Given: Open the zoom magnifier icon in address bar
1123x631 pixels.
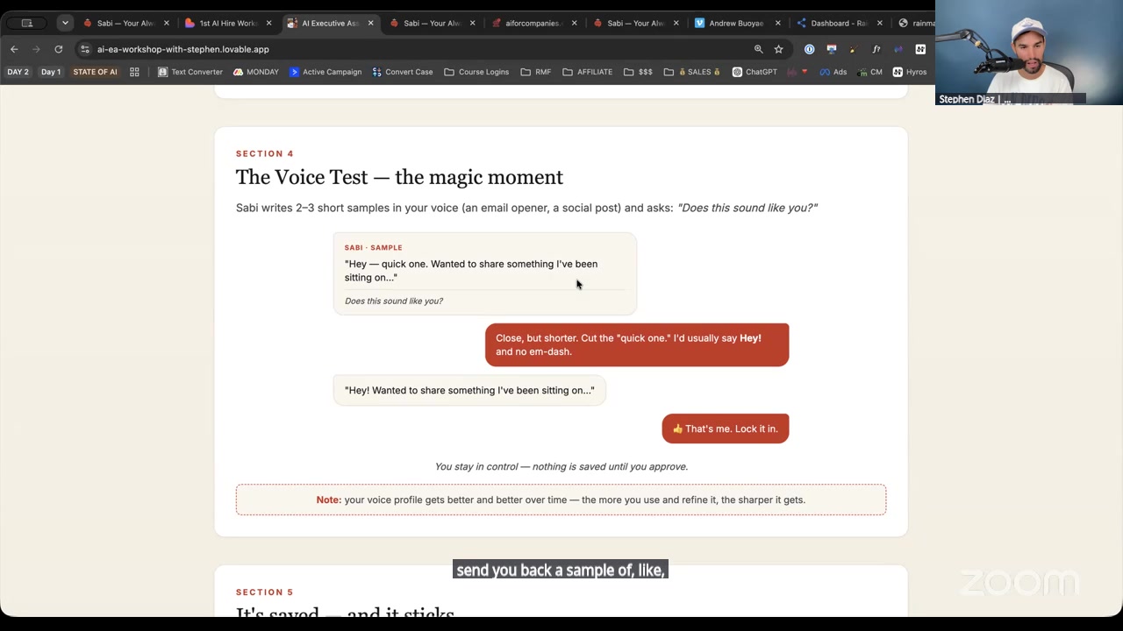Looking at the screenshot, I should pyautogui.click(x=759, y=49).
